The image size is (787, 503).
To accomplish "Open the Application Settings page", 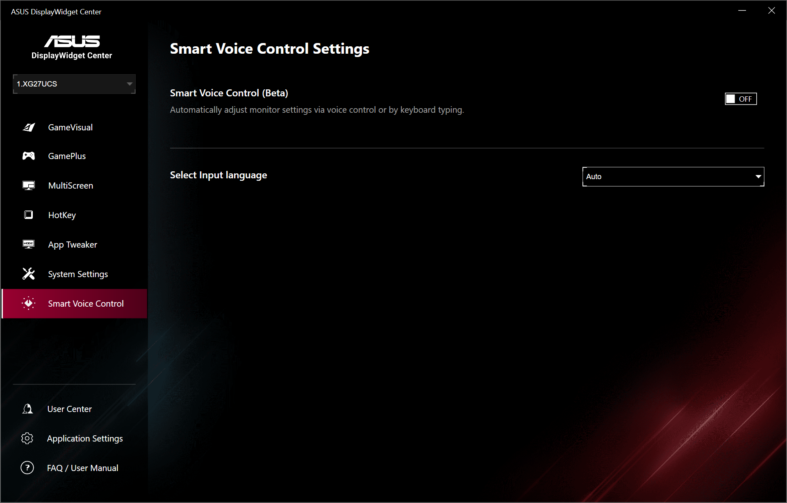I will [85, 438].
